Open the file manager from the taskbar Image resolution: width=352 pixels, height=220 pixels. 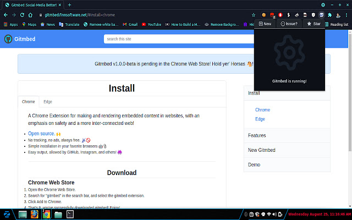pyautogui.click(x=58, y=215)
